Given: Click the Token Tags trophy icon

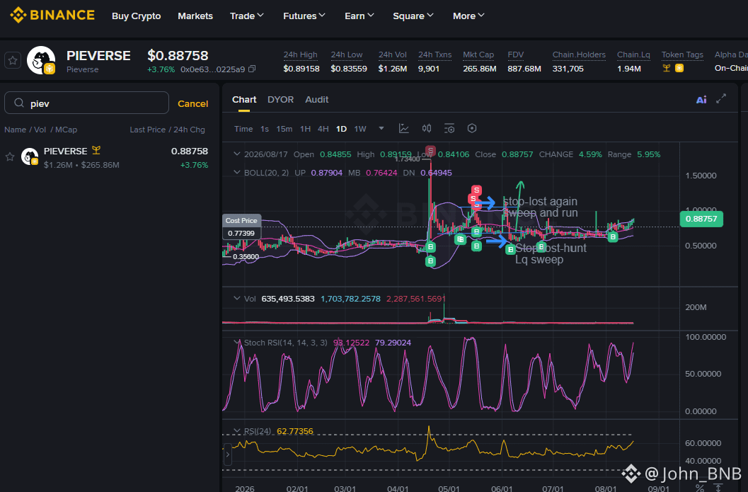Looking at the screenshot, I should pos(667,68).
